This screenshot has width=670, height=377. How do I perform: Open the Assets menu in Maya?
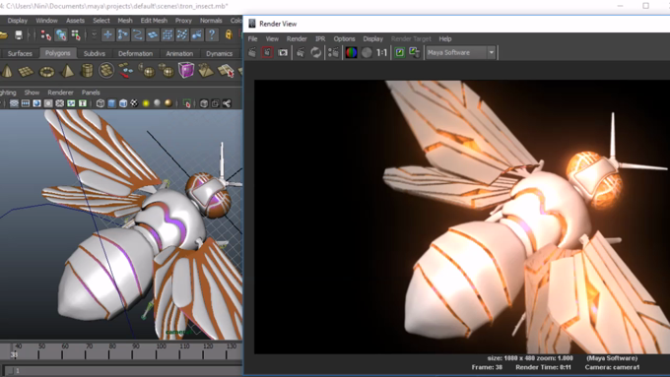click(75, 21)
